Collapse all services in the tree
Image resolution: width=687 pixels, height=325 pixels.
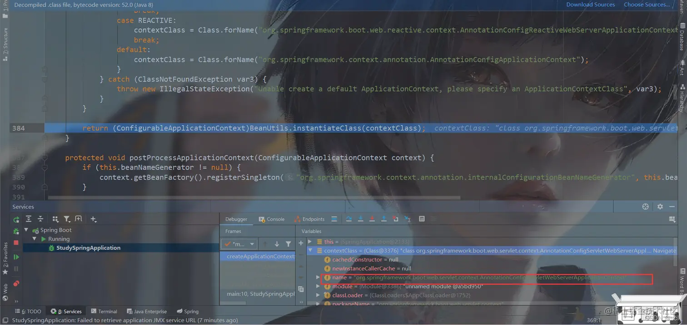40,219
